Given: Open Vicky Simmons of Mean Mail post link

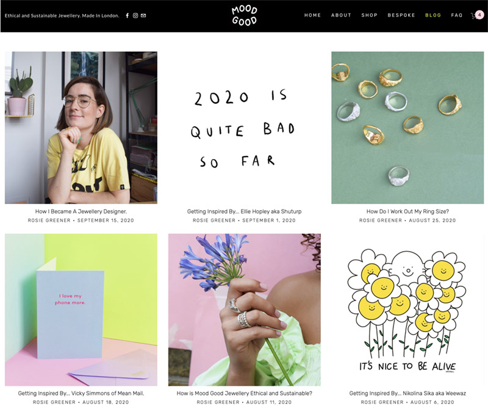Looking at the screenshot, I should 81,393.
